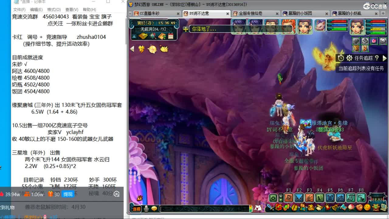The height and width of the screenshot is (219, 389).
Task: Cast the F1 skill on the hotbar
Action: (288, 198)
